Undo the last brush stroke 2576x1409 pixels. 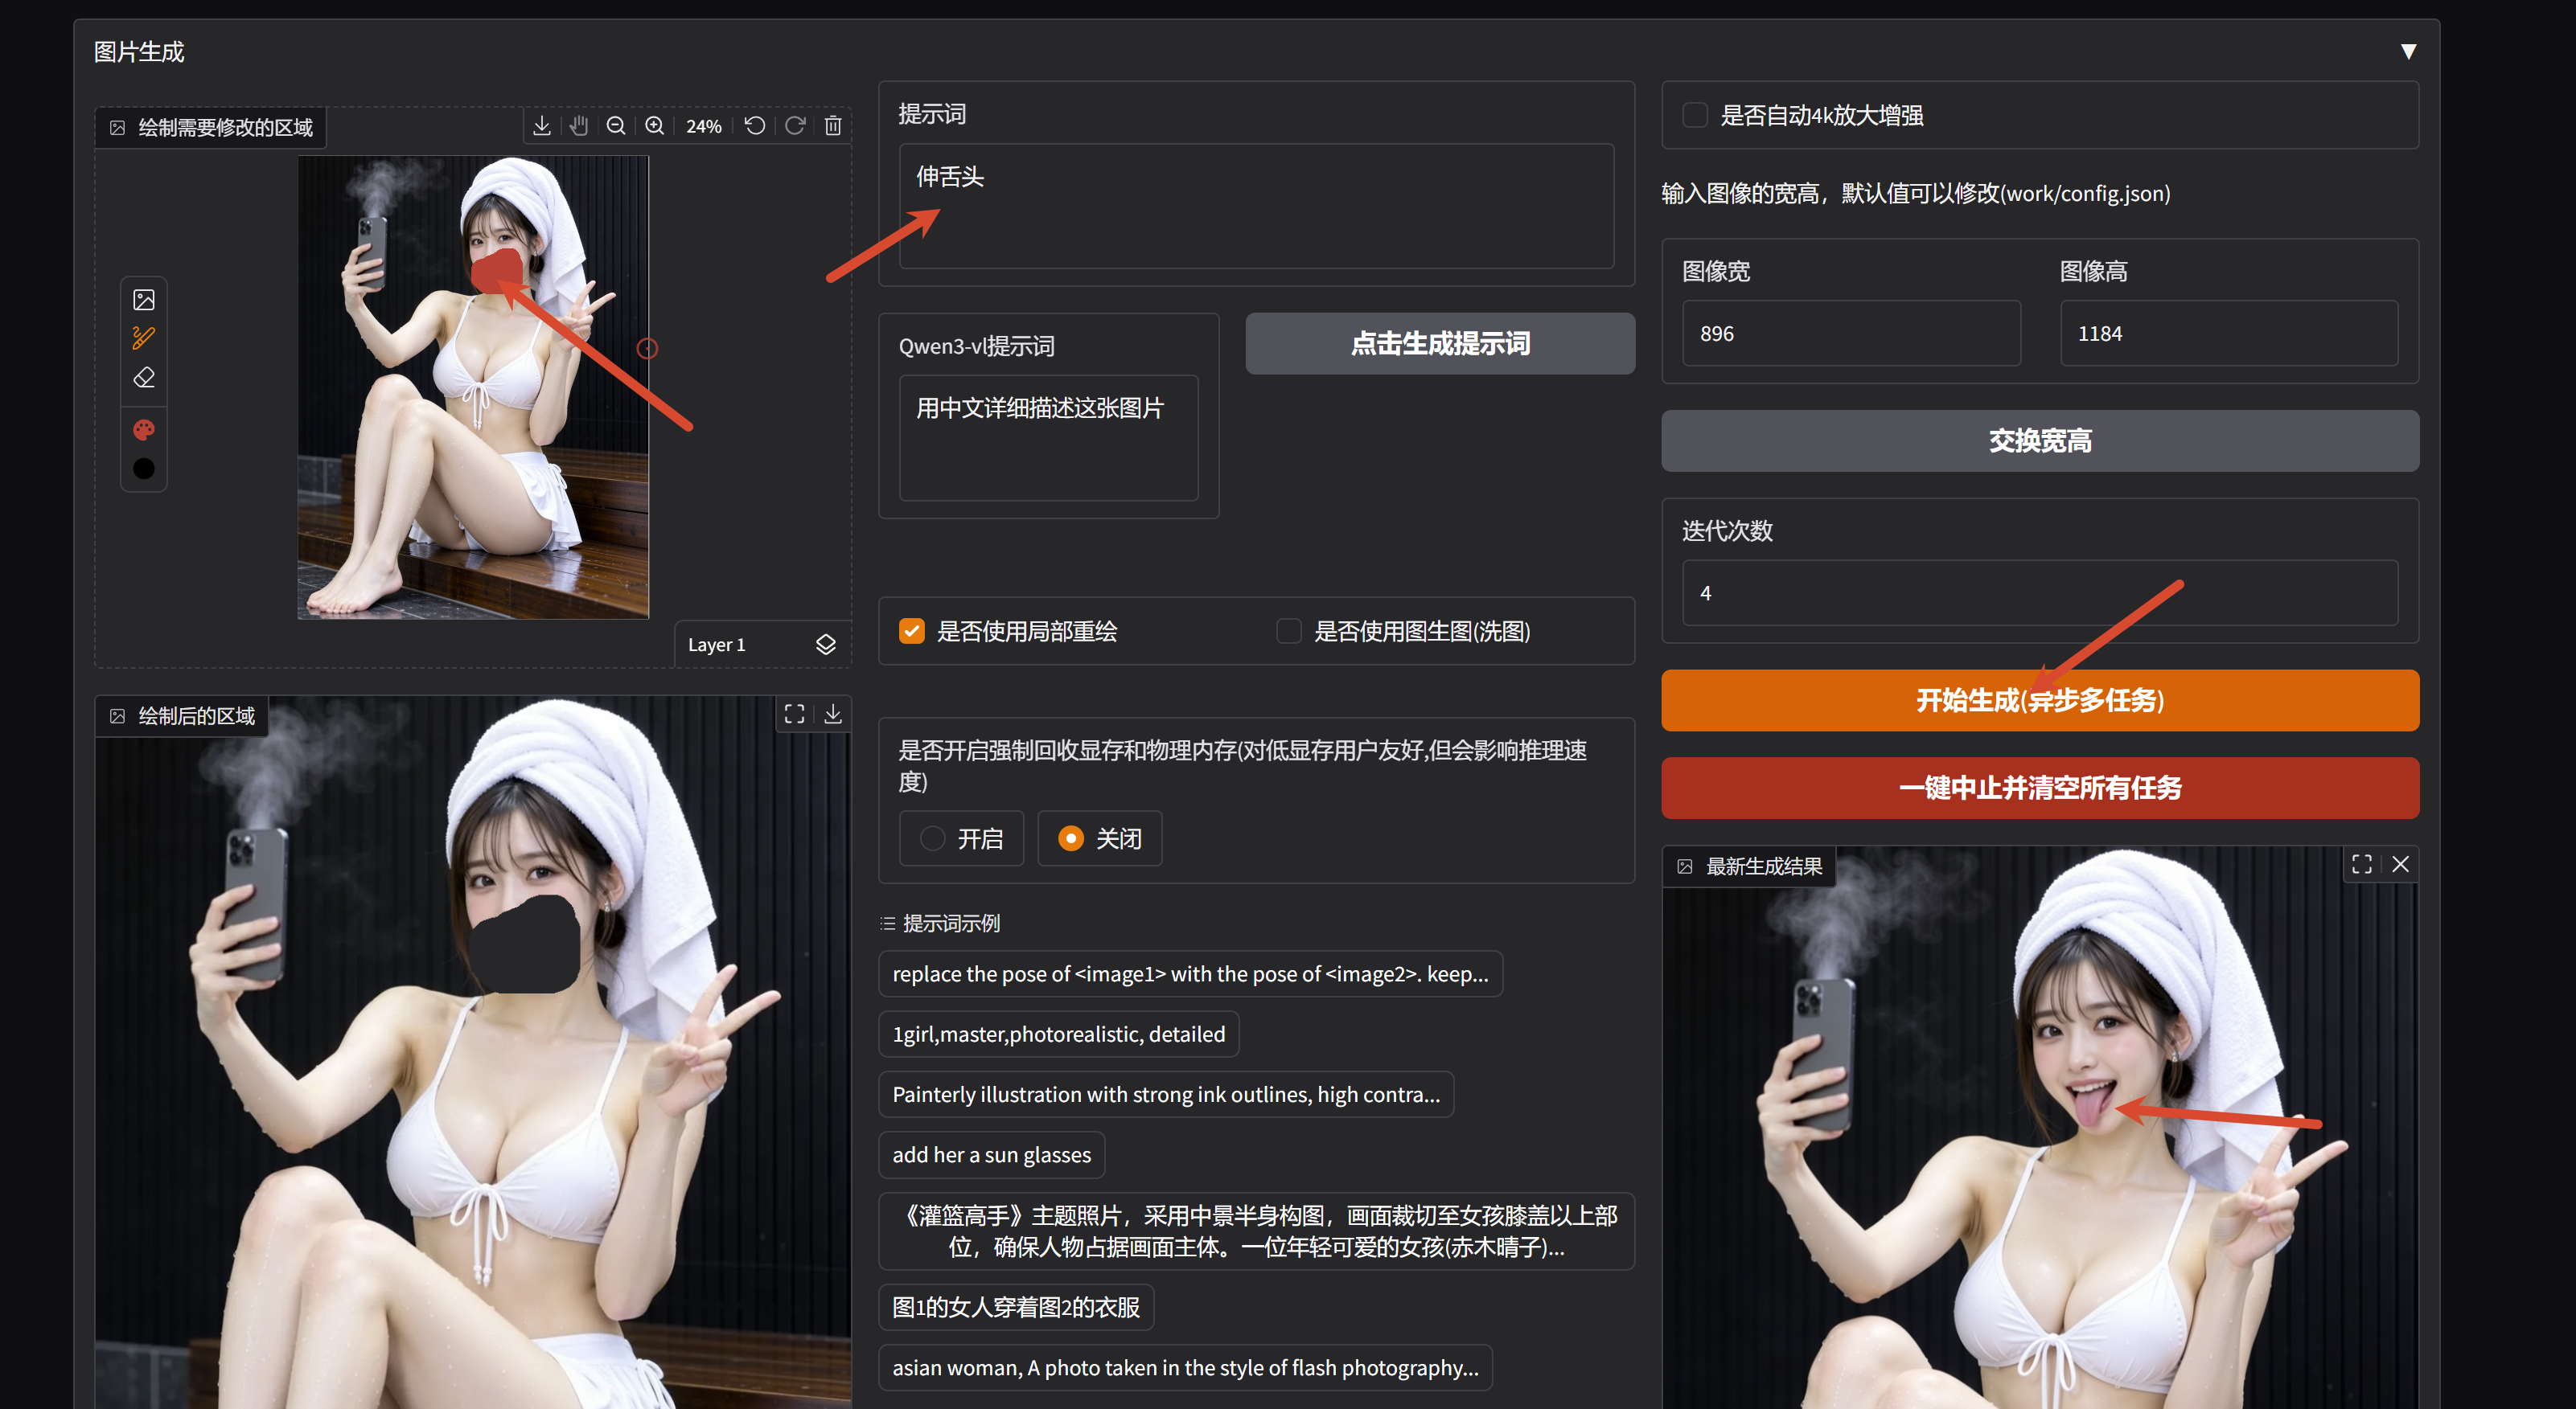[x=755, y=126]
